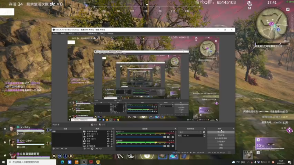Move selected source down in Sources panel

click(101, 149)
